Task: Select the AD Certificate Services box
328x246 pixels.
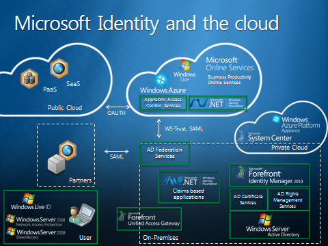Action: tap(248, 200)
